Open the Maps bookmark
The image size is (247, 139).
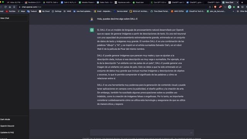[x=22, y=11]
